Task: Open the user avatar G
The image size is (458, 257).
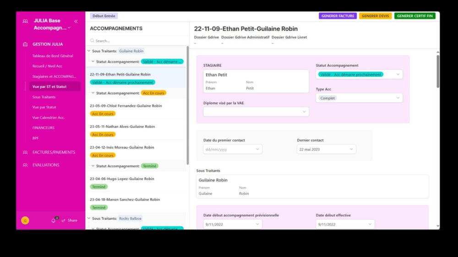Action: point(25,220)
